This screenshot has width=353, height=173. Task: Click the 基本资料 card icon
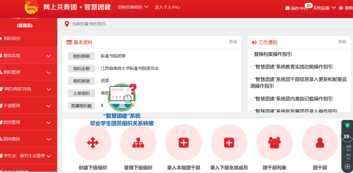click(69, 42)
